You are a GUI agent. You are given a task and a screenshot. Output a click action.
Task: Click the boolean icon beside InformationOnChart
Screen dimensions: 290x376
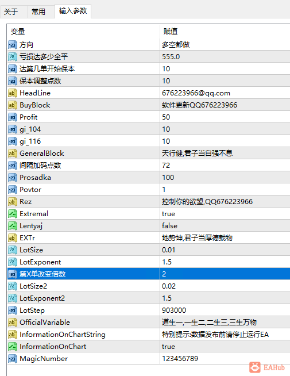pyautogui.click(x=13, y=346)
